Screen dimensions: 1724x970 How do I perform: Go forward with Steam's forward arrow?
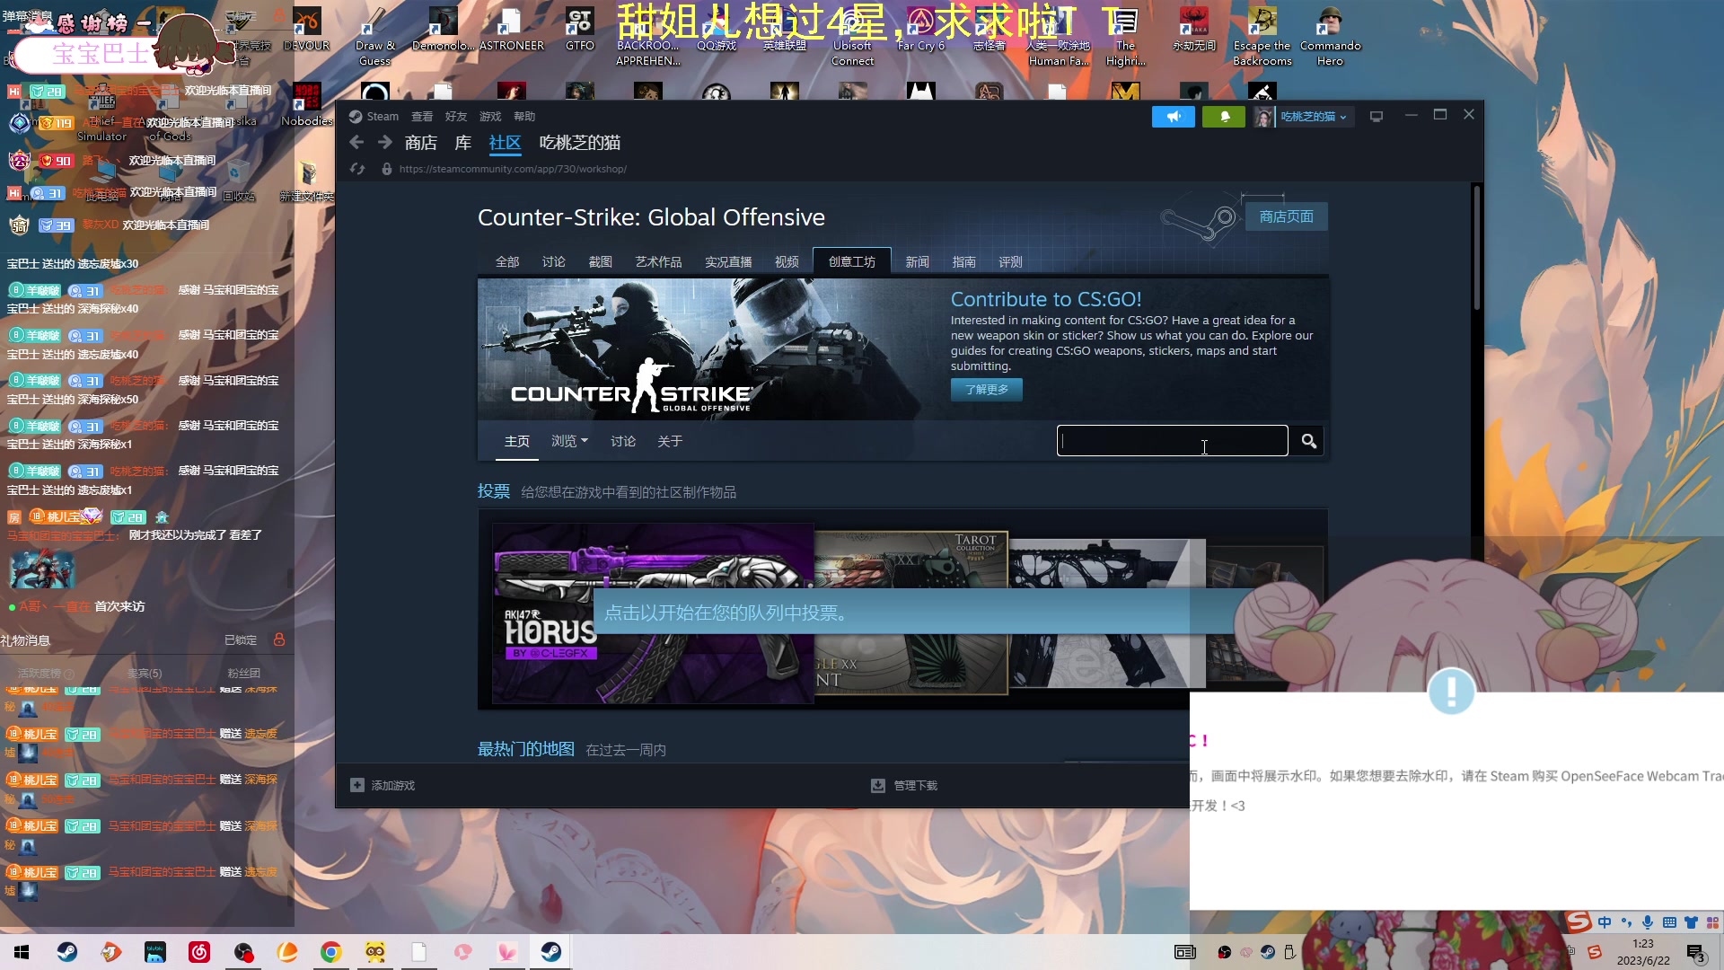385,143
